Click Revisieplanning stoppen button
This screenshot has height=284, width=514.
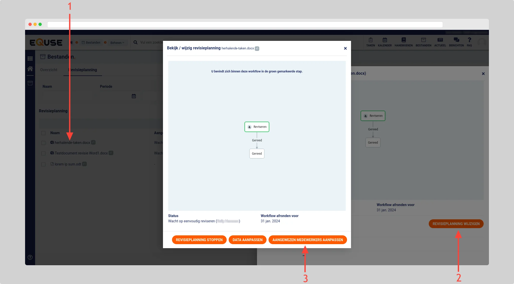(x=199, y=240)
